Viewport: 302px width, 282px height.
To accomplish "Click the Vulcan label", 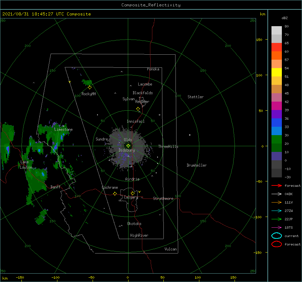I will coord(171,249).
